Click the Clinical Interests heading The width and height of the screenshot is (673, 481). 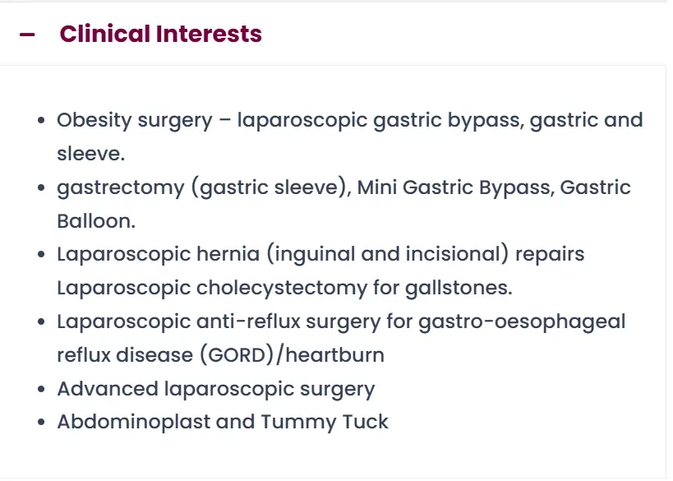[160, 35]
